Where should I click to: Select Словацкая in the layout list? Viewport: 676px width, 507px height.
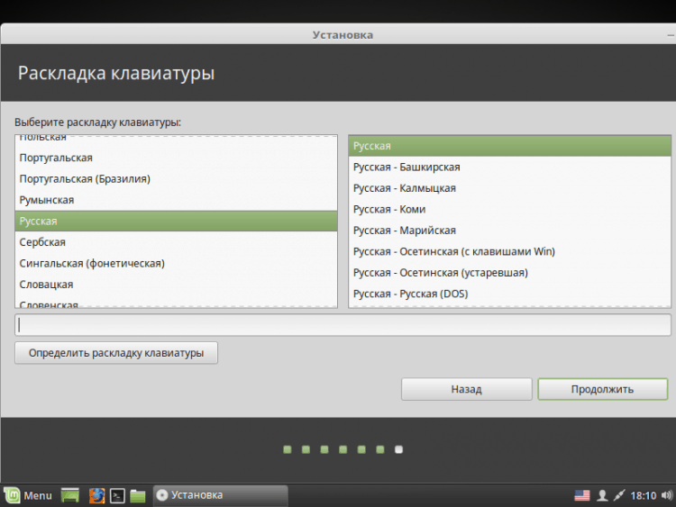click(176, 285)
